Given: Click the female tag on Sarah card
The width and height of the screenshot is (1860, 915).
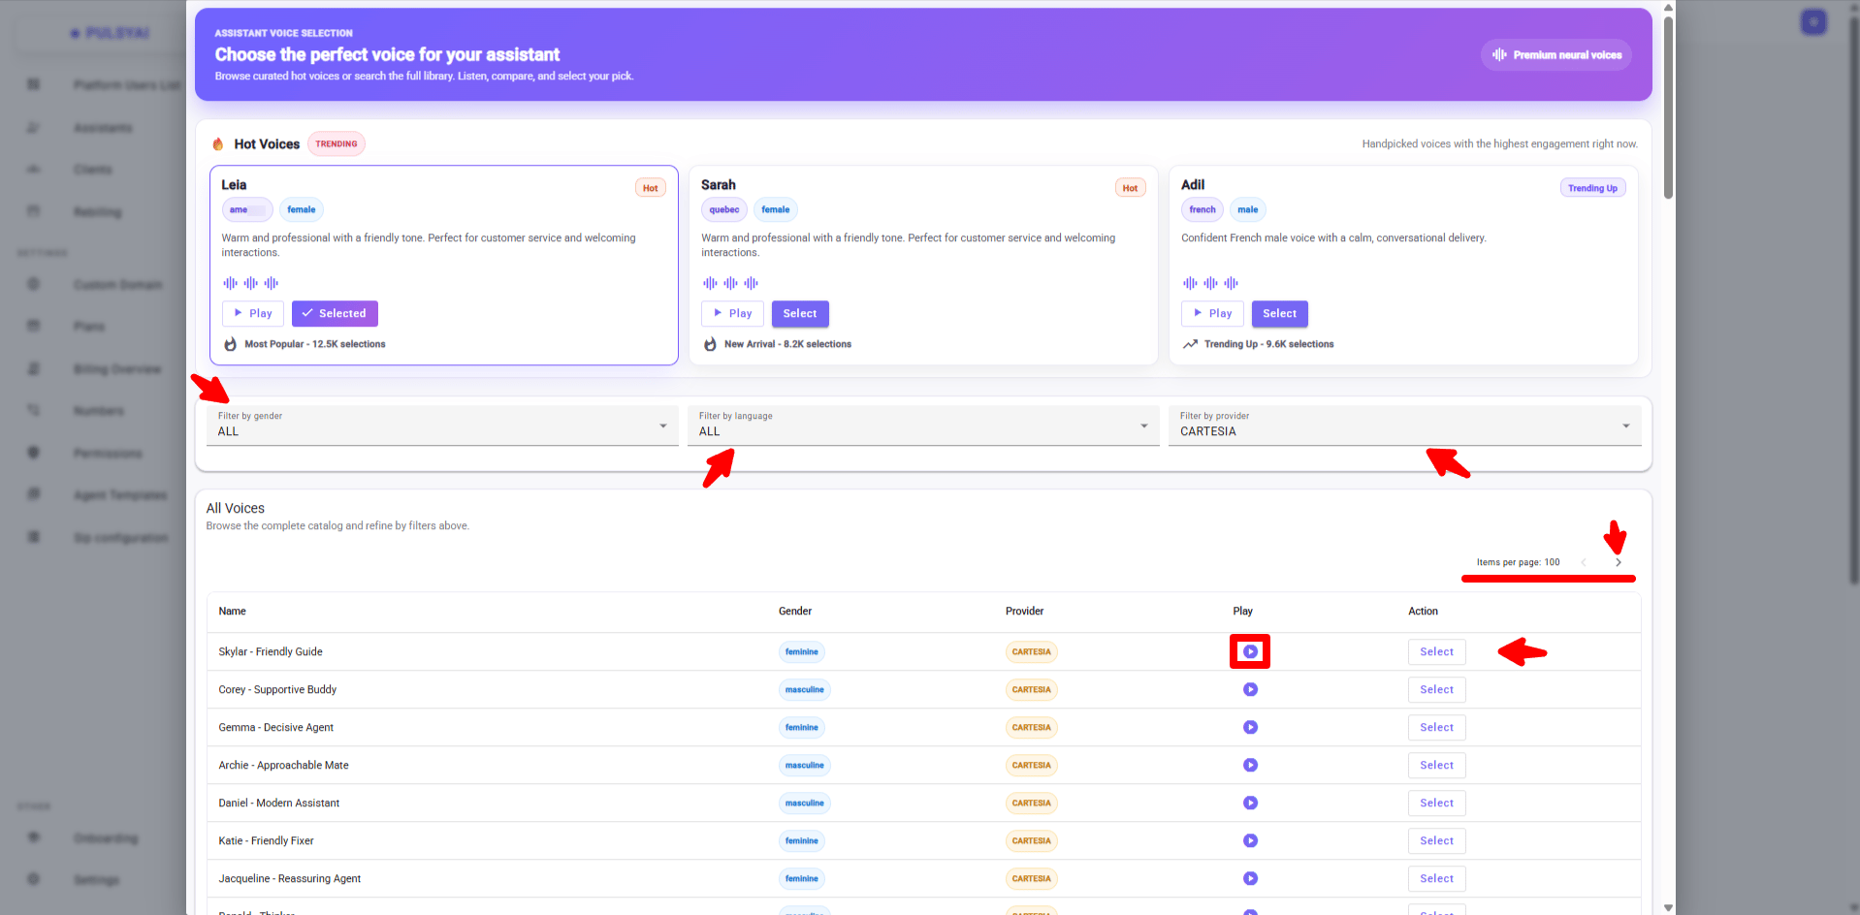Looking at the screenshot, I should (776, 209).
